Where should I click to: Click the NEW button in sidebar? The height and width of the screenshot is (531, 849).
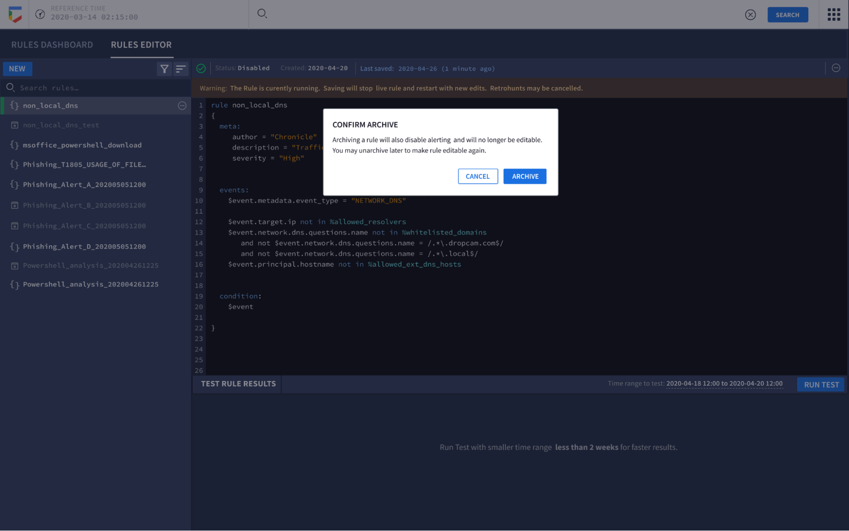[x=17, y=68]
